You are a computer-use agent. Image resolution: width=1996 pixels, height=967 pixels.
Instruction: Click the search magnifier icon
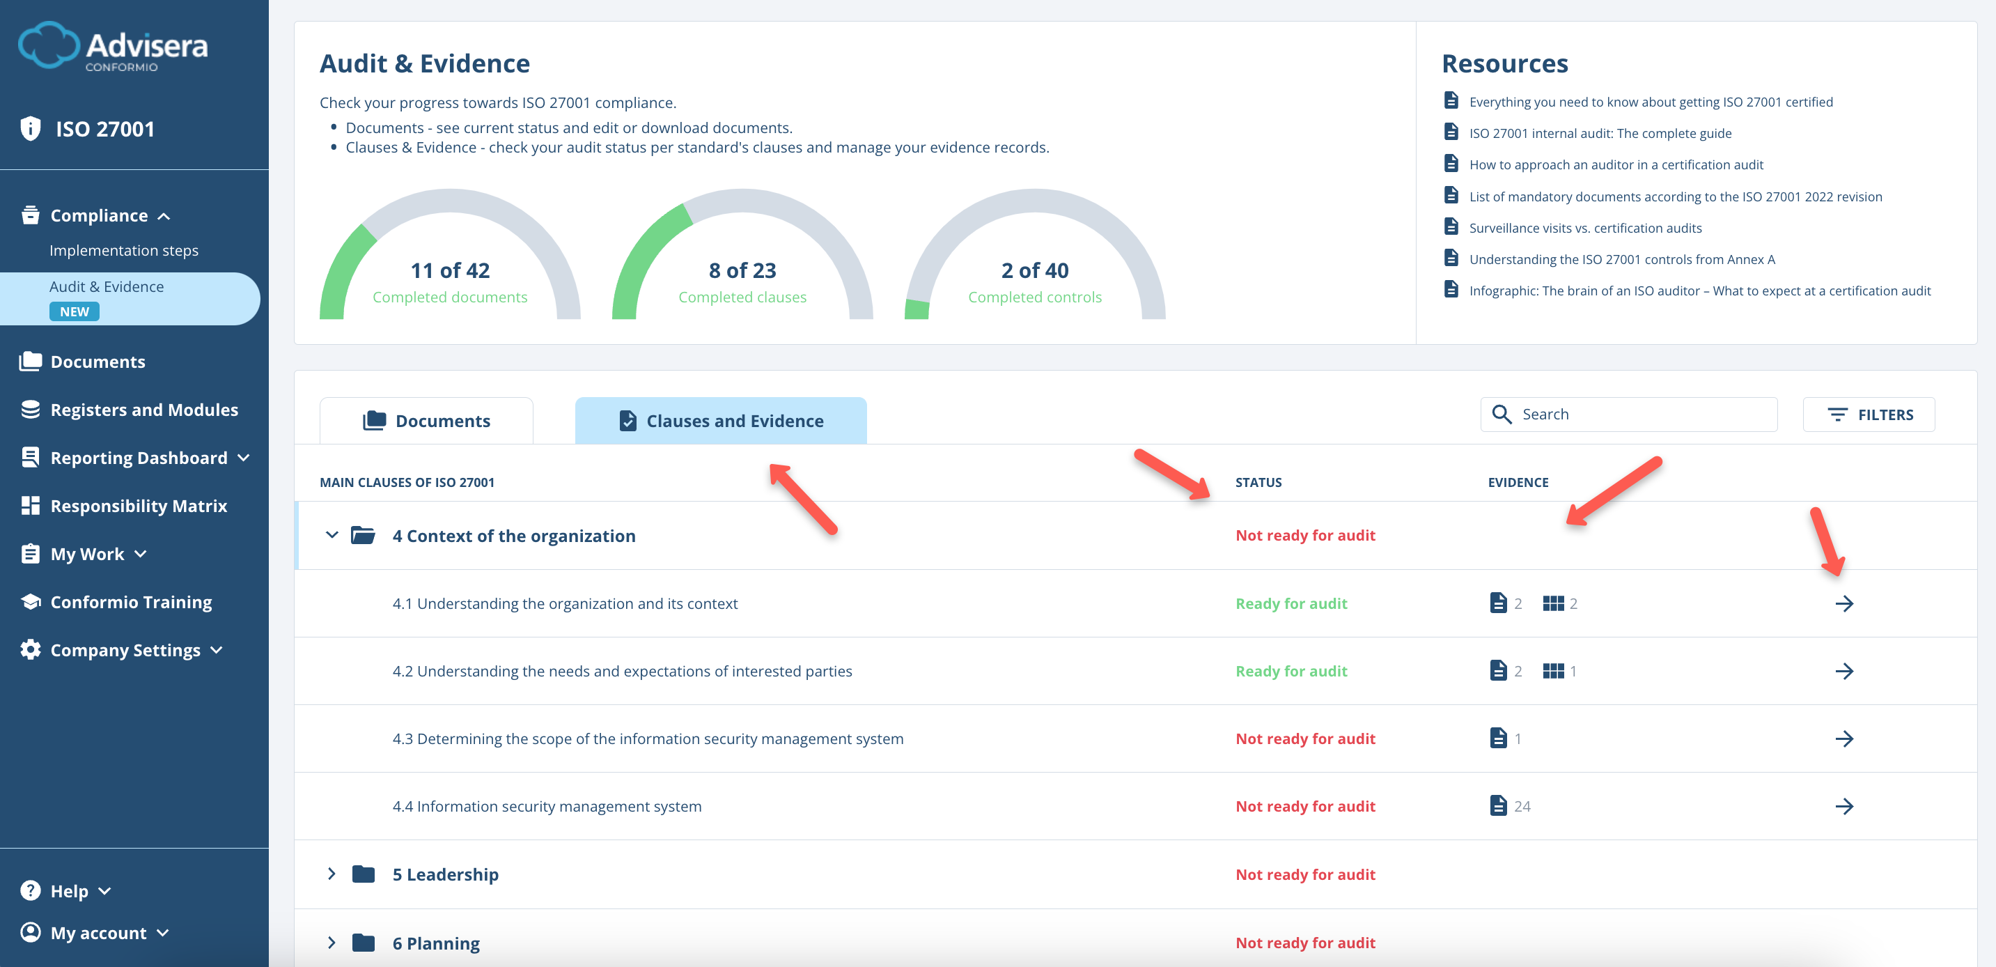pyautogui.click(x=1503, y=415)
